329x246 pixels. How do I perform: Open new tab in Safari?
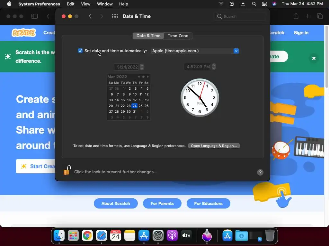point(307,16)
